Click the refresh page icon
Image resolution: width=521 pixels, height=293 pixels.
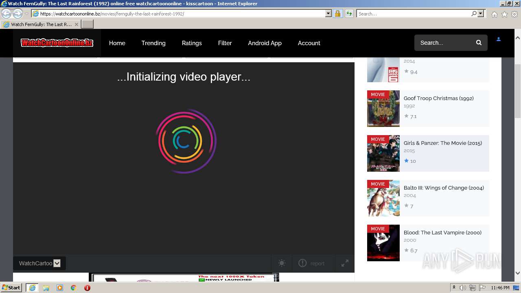tap(349, 13)
